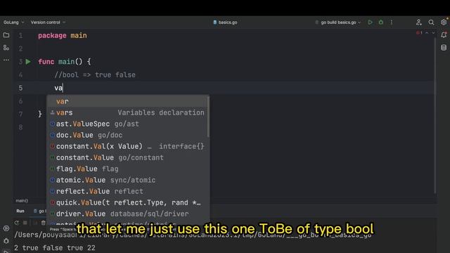This screenshot has height=253, width=450.
Task: Choose the 'vars' Variables declaration template
Action: tap(127, 112)
